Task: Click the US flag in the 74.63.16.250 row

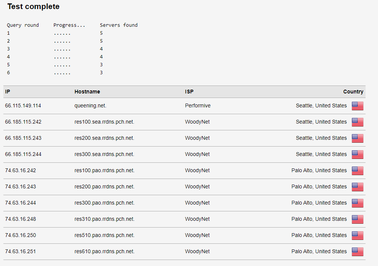Action: (358, 235)
